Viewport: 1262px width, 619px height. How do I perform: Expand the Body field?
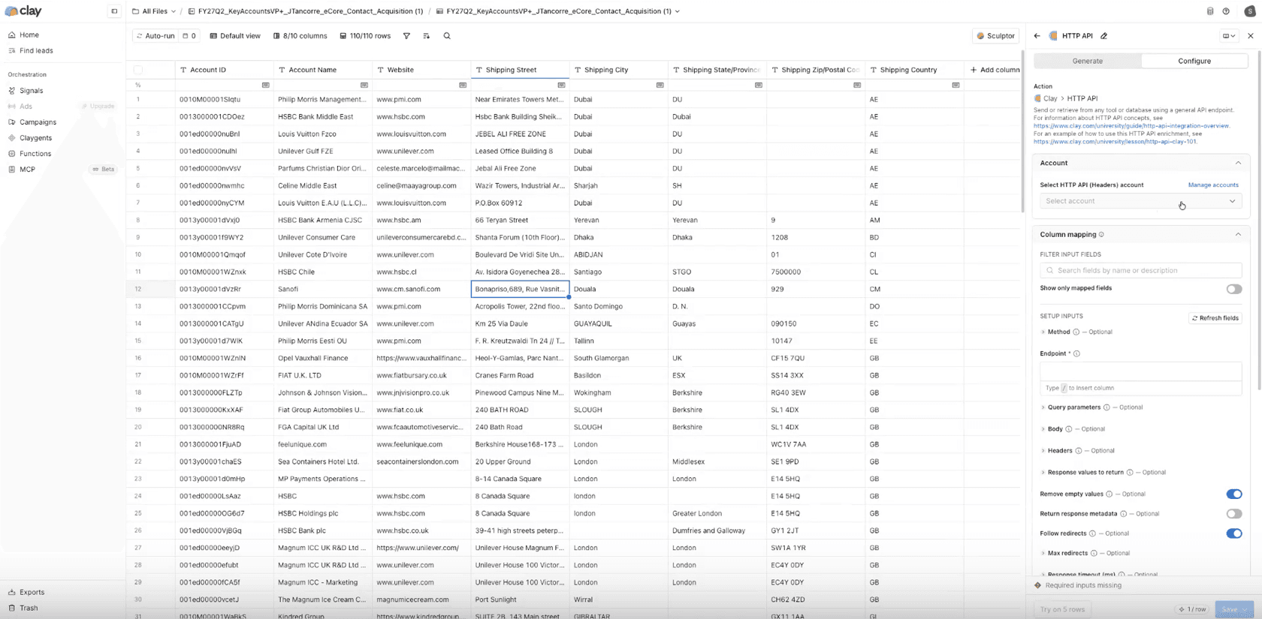click(x=1043, y=429)
